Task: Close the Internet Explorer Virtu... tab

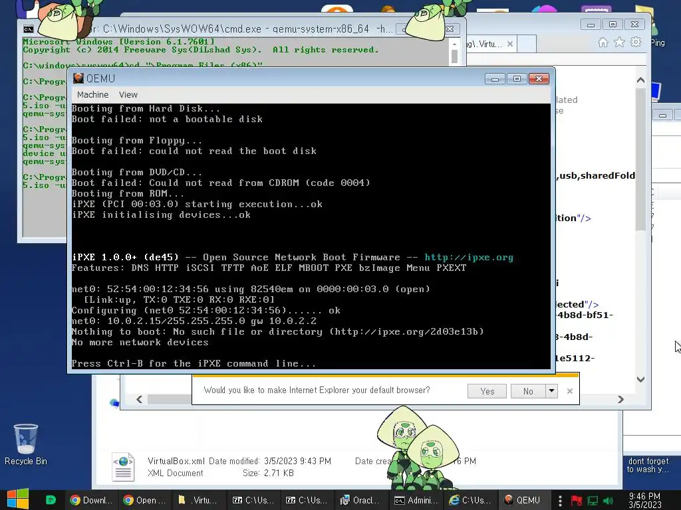Action: [510, 44]
